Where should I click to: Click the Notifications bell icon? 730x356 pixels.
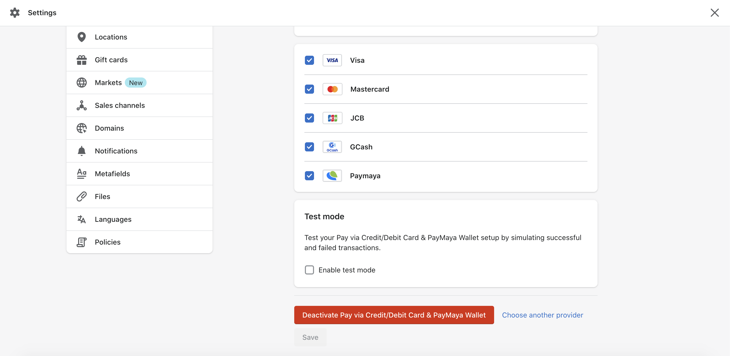point(81,151)
